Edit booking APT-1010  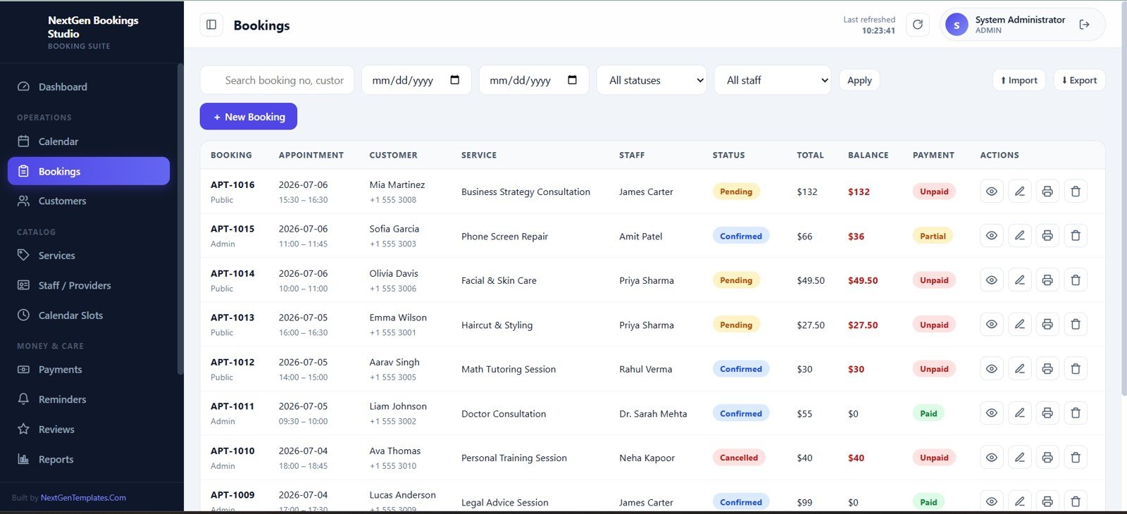point(1019,458)
